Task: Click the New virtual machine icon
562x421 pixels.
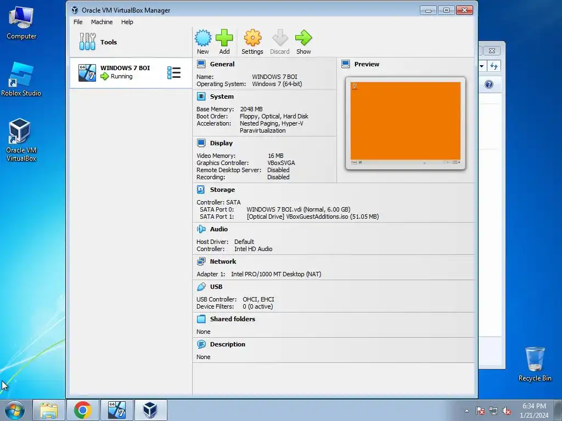Action: 203,38
